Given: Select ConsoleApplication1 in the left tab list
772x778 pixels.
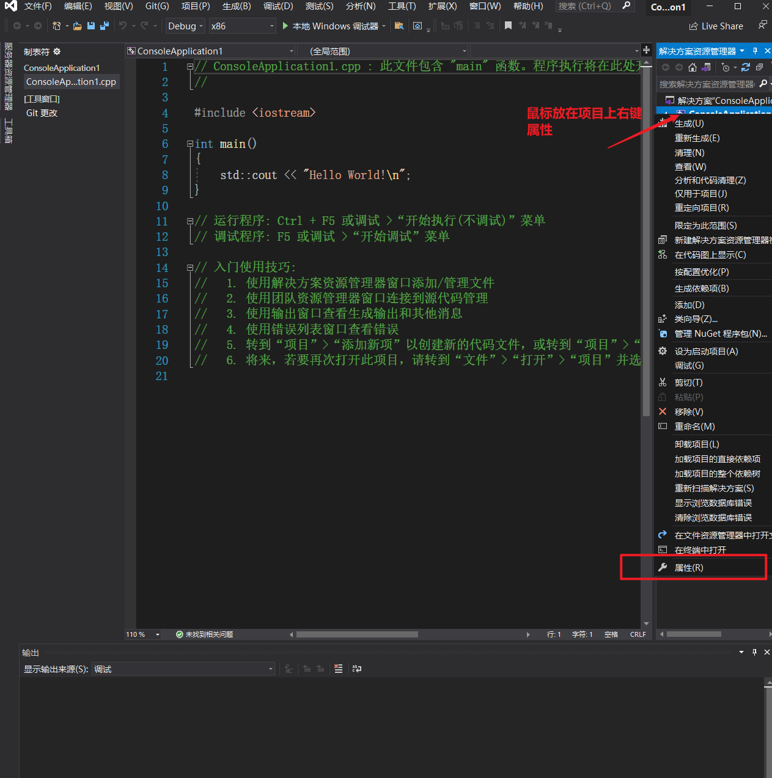Looking at the screenshot, I should click(x=62, y=68).
